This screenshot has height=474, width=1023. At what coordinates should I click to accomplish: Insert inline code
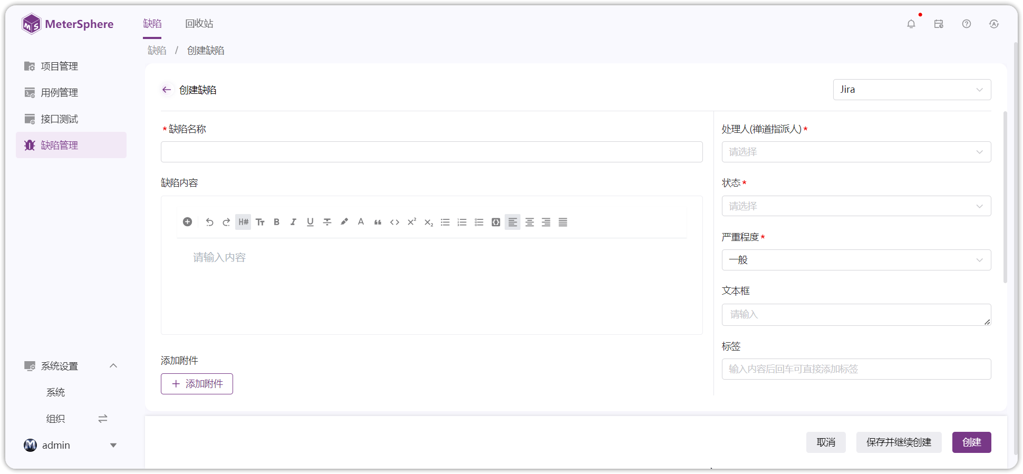tap(394, 222)
